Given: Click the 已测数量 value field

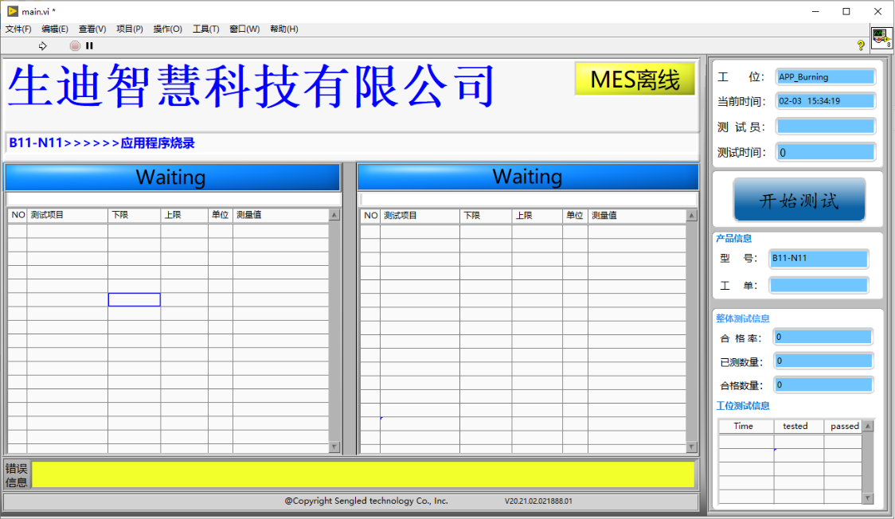Looking at the screenshot, I should 823,361.
